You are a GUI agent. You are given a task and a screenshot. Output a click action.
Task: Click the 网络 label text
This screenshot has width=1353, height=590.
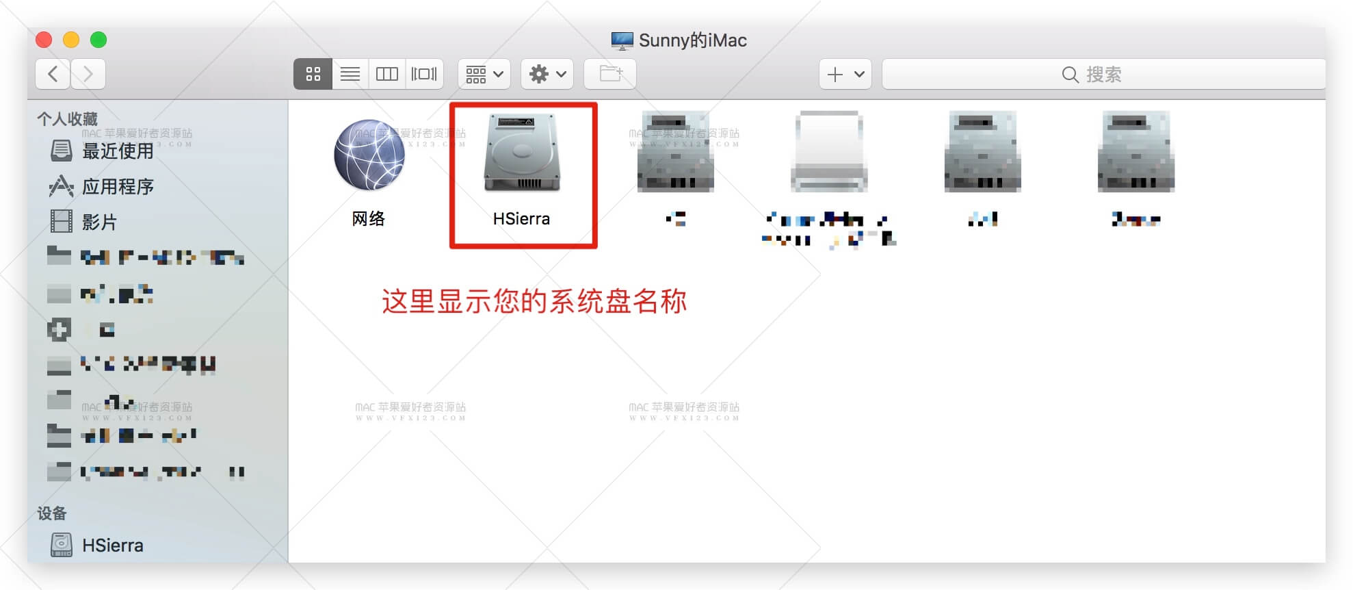[369, 219]
